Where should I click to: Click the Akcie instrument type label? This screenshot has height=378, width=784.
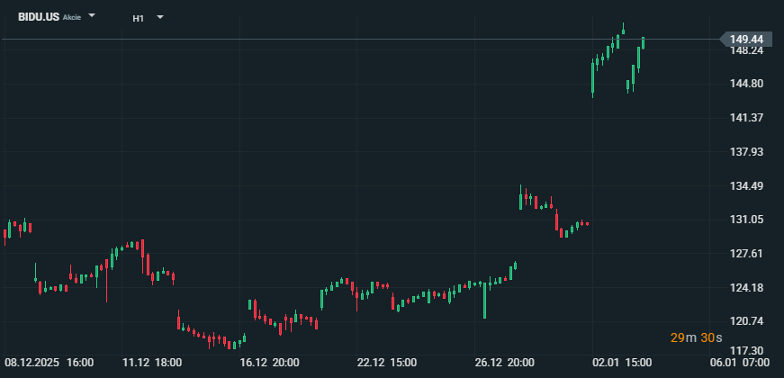[71, 18]
